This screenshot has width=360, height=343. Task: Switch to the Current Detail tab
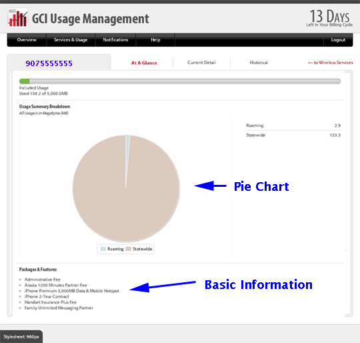coord(201,63)
